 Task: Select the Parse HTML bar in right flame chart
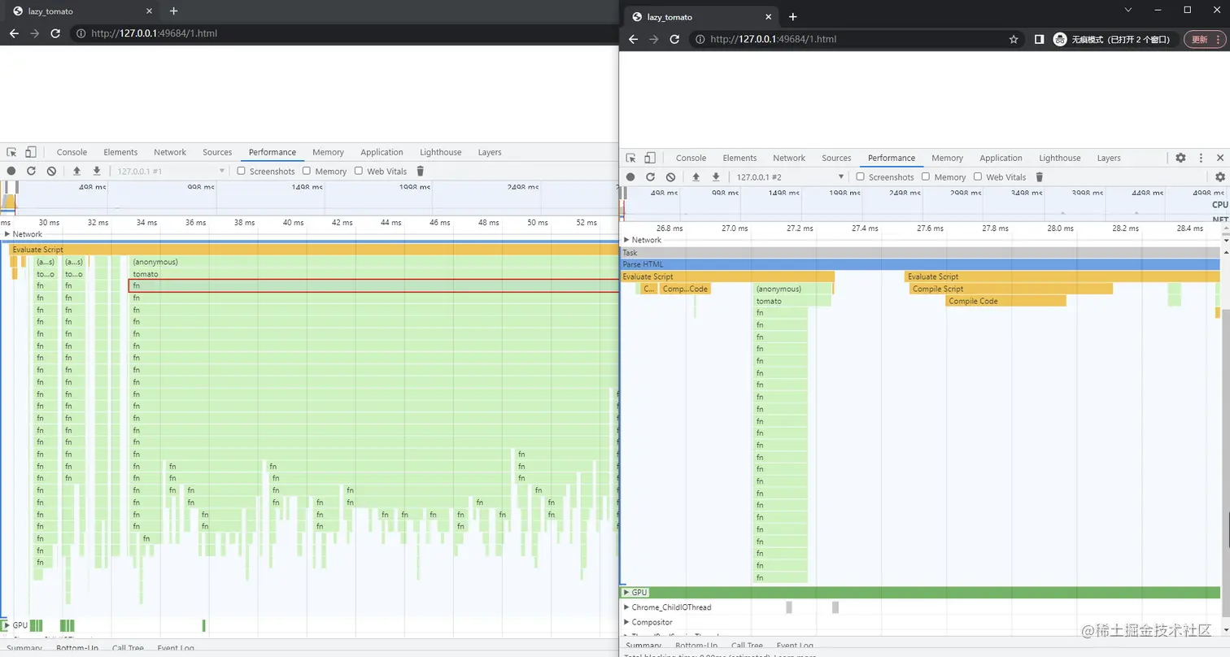pyautogui.click(x=921, y=264)
